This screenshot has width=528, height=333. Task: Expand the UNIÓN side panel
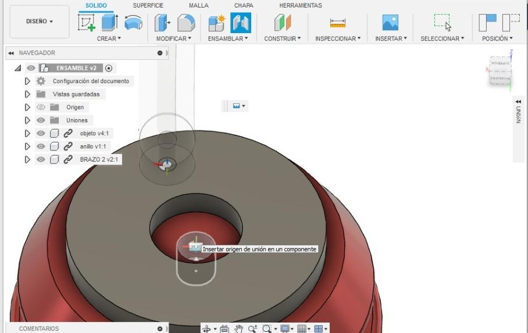pos(518,101)
